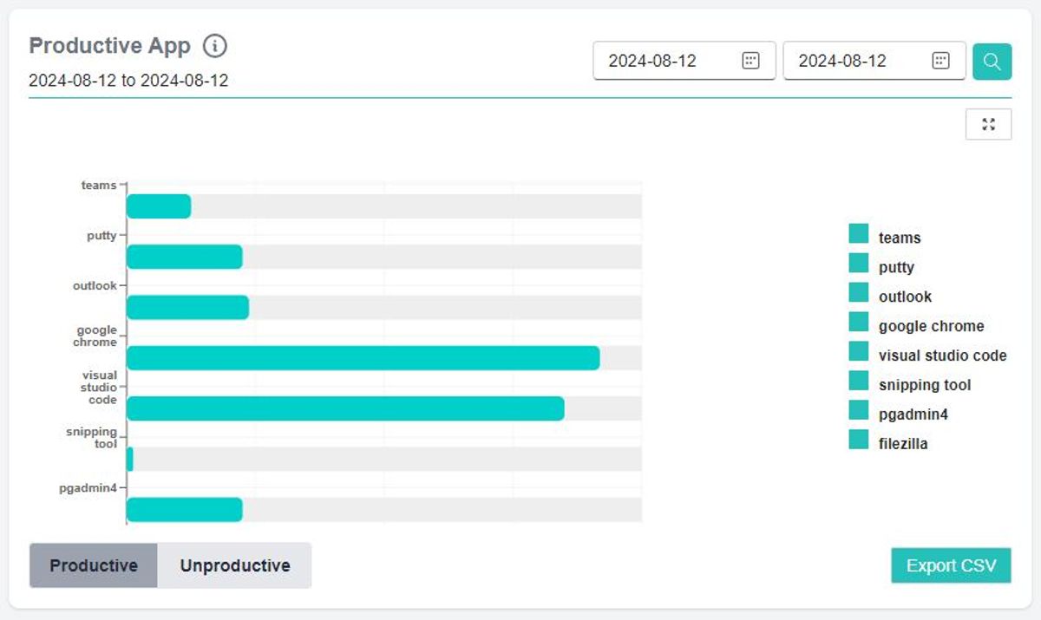Screen dimensions: 1041x620
Task: Click the outlook y-axis label
Action: [95, 286]
